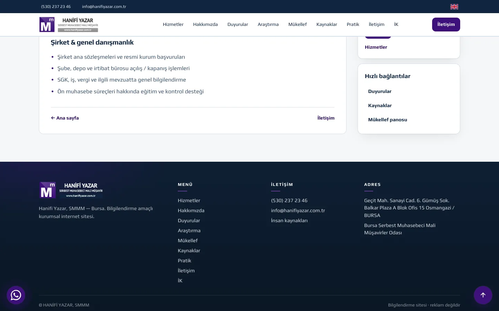Viewport: 499px width, 311px height.
Task: Click Mükellef in the footer menu
Action: pos(188,241)
